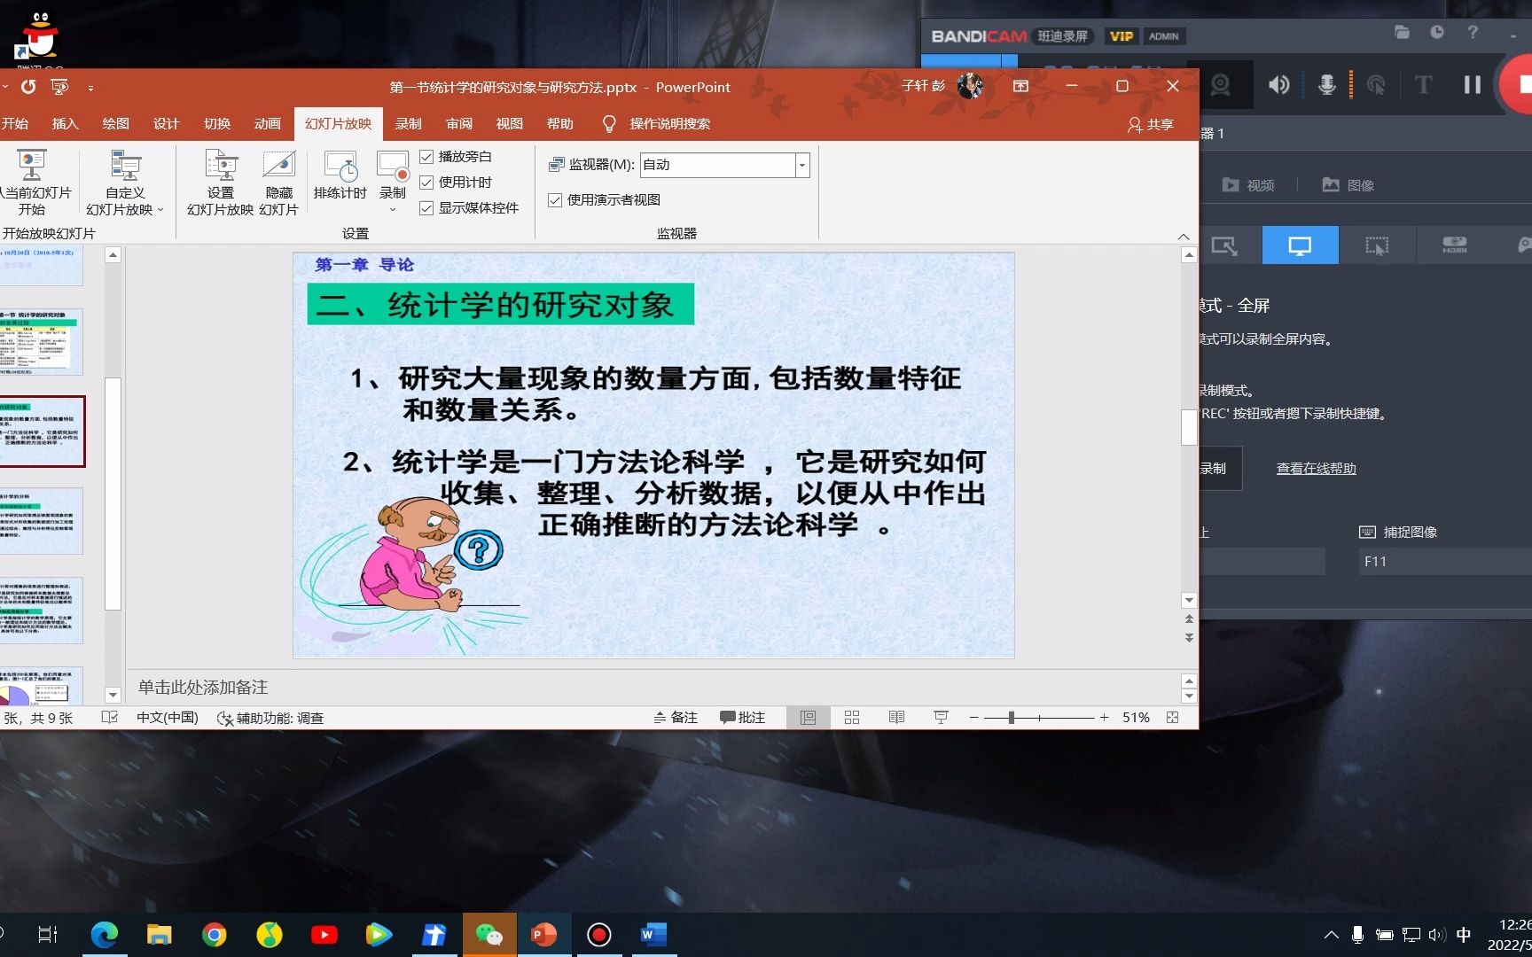
Task: Switch to the 动画 ribbon tab
Action: tap(267, 123)
